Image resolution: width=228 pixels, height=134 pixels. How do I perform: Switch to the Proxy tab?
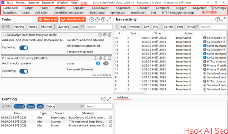(x=44, y=8)
